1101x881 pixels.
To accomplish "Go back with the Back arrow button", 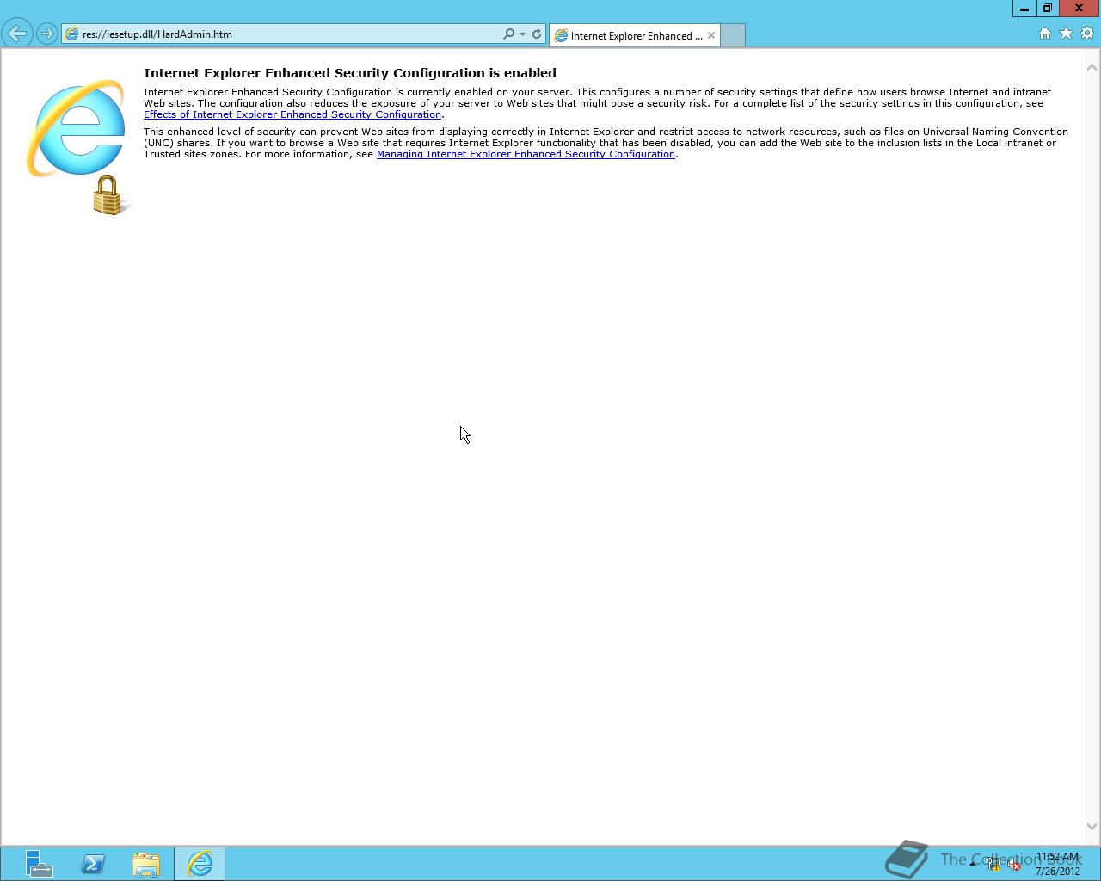I will [x=17, y=34].
